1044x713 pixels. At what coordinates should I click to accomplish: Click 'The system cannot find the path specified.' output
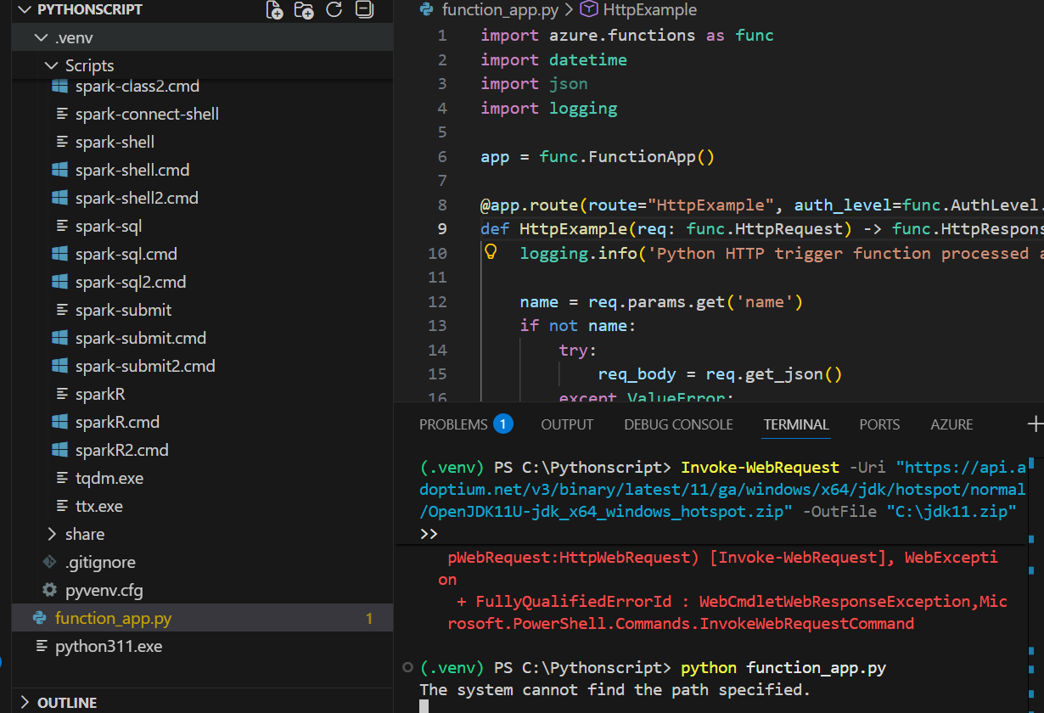click(x=615, y=689)
